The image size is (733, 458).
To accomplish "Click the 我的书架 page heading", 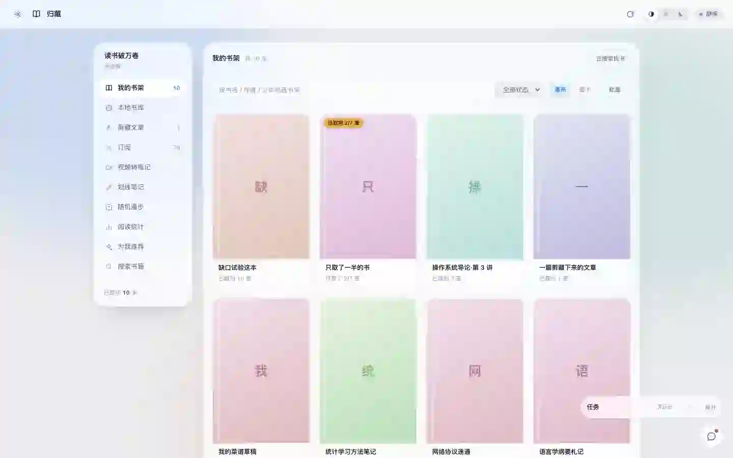I will coord(226,59).
